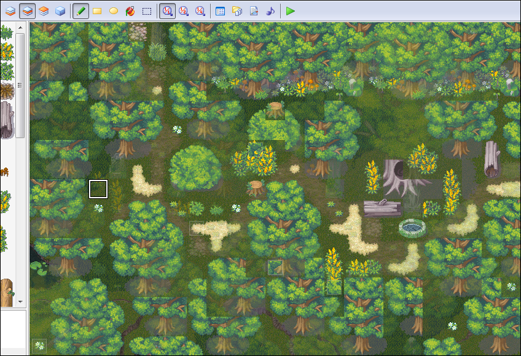The width and height of the screenshot is (521, 356).
Task: Click the tileset scrollbar down arrow
Action: (x=20, y=301)
